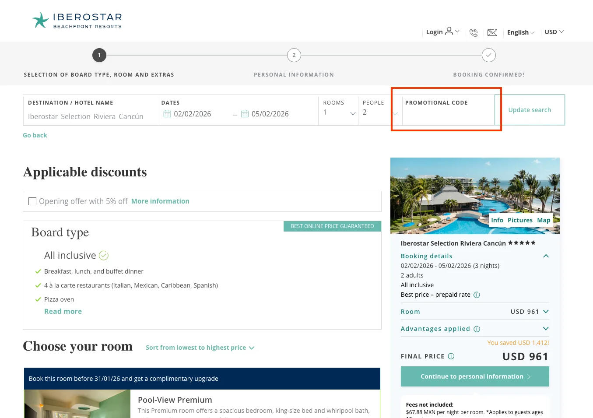This screenshot has width=593, height=418.
Task: Click the phone contact icon
Action: coord(474,32)
